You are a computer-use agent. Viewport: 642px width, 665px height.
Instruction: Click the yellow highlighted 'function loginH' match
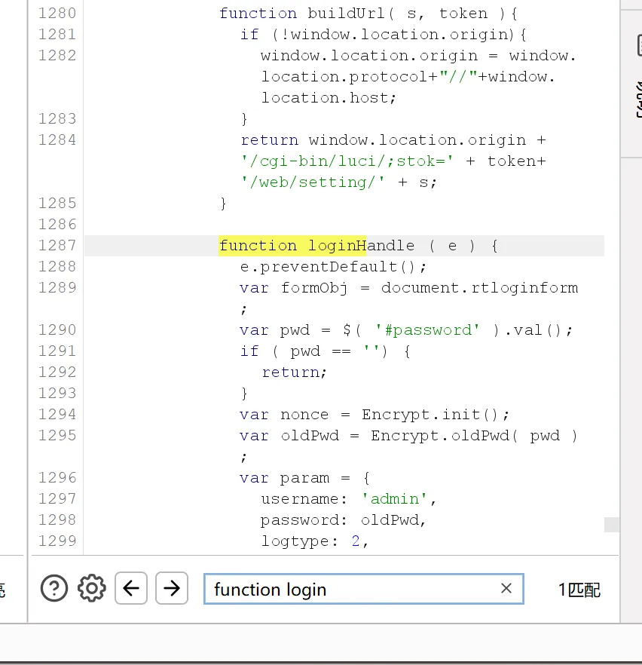point(292,245)
